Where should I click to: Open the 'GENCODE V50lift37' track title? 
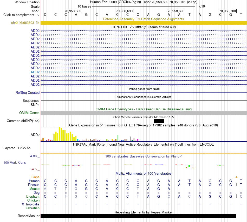tap(144, 27)
